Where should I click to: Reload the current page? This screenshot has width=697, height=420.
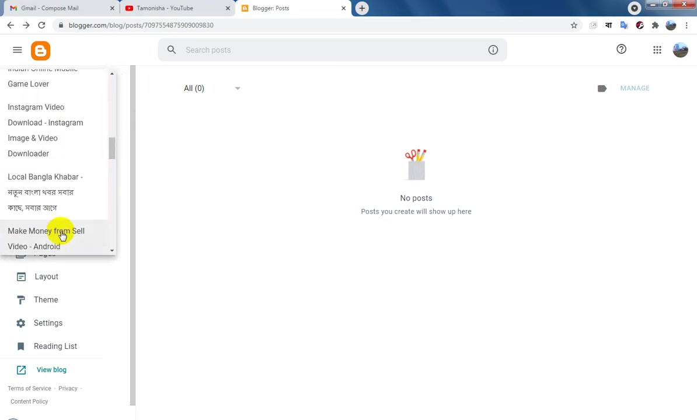(x=41, y=25)
